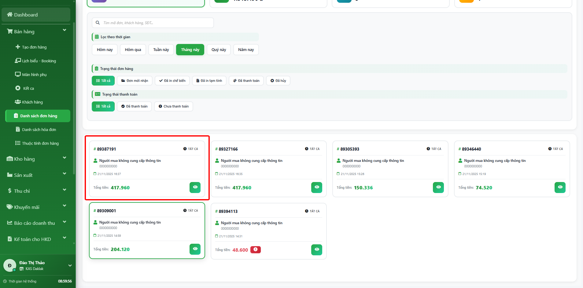The width and height of the screenshot is (583, 288).
Task: Filter orders by Đã thanh toán payment status
Action: pyautogui.click(x=134, y=106)
